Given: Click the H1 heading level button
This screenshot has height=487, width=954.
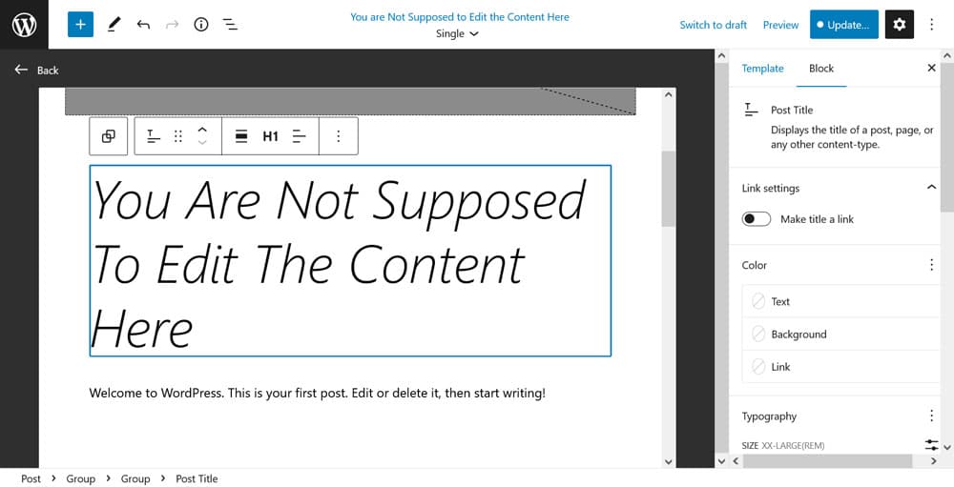Looking at the screenshot, I should click(270, 136).
